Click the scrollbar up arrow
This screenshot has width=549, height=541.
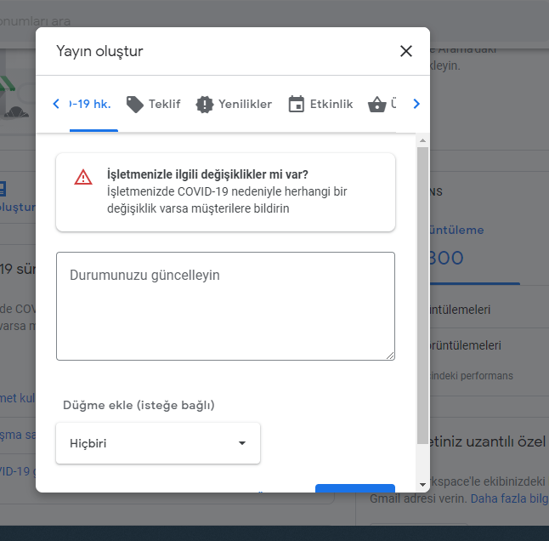422,140
